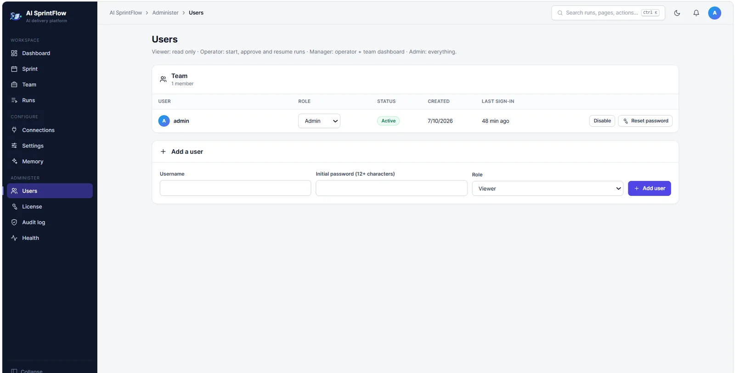The height and width of the screenshot is (373, 735).
Task: Open the user avatar menu in the header
Action: pos(714,13)
